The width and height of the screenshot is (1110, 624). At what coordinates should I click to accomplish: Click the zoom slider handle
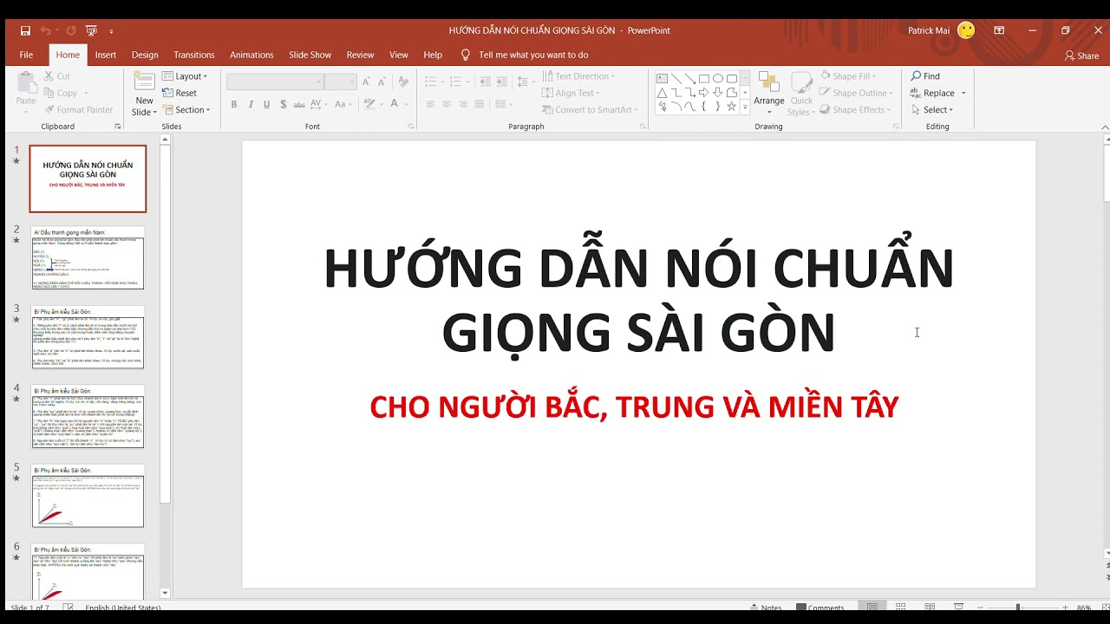tap(1018, 608)
